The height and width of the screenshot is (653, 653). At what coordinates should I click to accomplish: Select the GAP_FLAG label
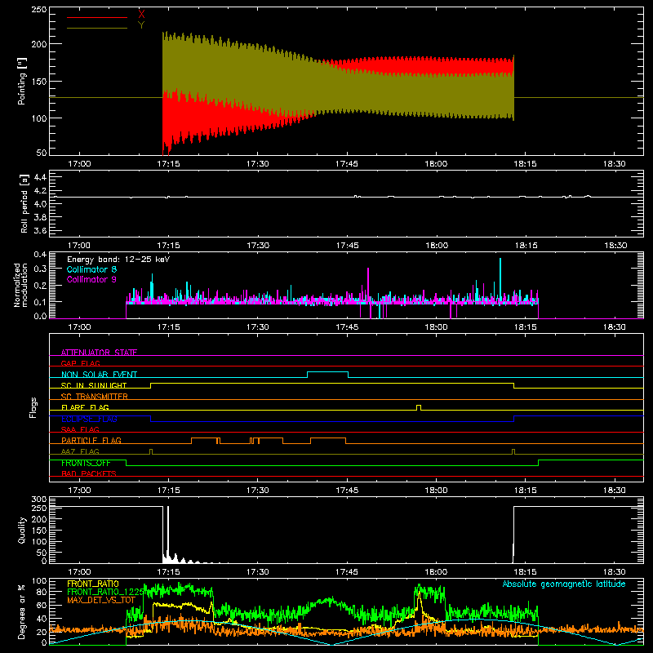(80, 363)
